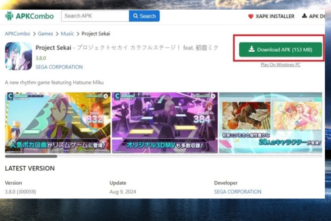Image resolution: width=331 pixels, height=221 pixels.
Task: Click the Project Sekai breadcrumb text
Action: pos(96,34)
